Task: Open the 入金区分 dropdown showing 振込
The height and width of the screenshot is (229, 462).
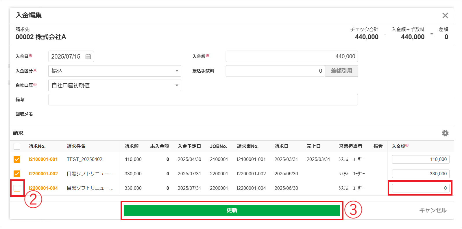Action: (114, 71)
